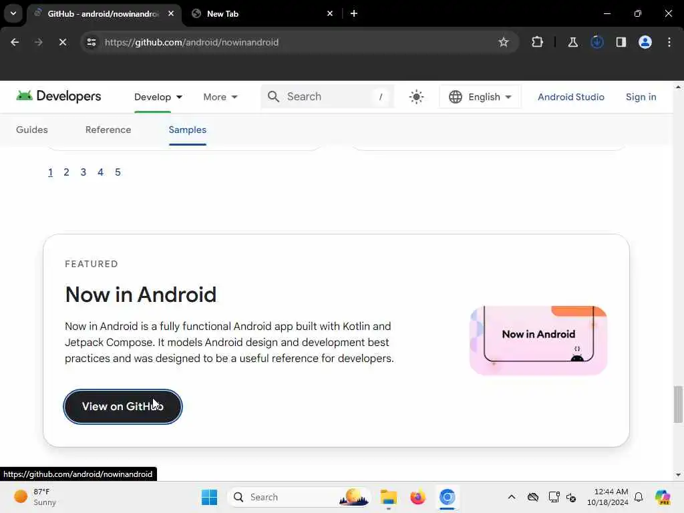Open Chrome Labs flask icon

pyautogui.click(x=572, y=42)
